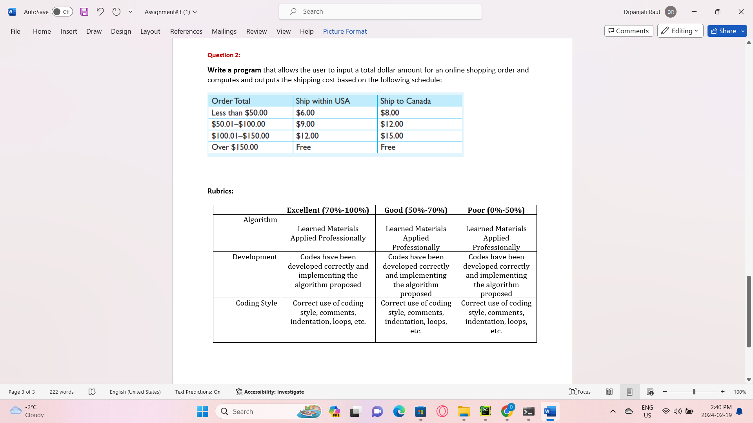This screenshot has height=423, width=753.
Task: Open Microsoft Store from the taskbar
Action: tap(421, 411)
